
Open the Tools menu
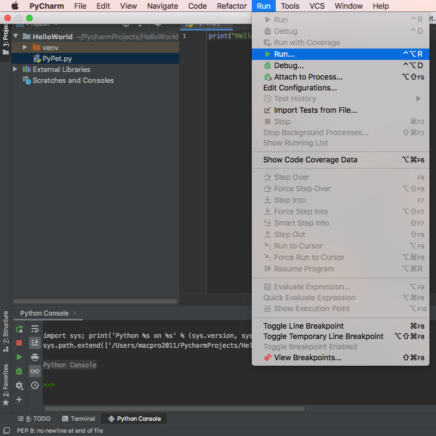[x=290, y=6]
